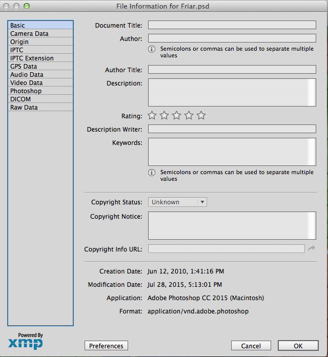Viewport: 328px width, 357px height.
Task: Cancel the File Information dialog
Action: (x=251, y=346)
